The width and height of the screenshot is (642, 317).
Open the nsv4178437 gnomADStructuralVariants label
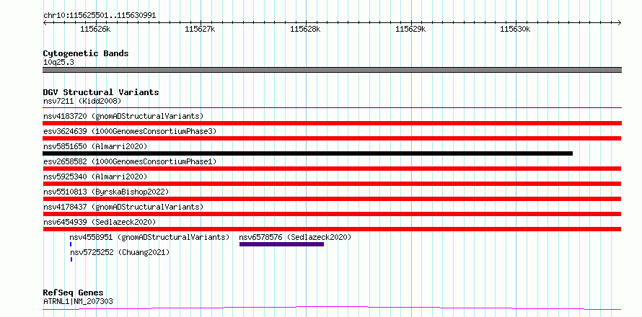coord(123,207)
